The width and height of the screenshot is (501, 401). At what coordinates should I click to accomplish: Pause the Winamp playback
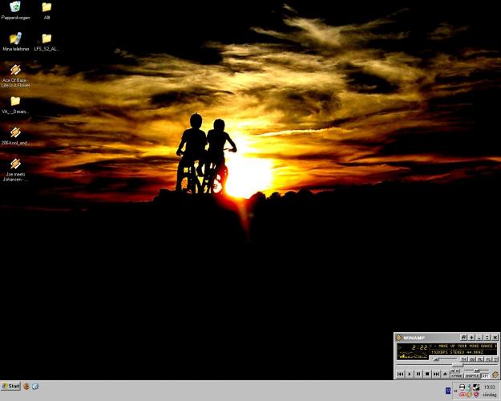pyautogui.click(x=418, y=374)
